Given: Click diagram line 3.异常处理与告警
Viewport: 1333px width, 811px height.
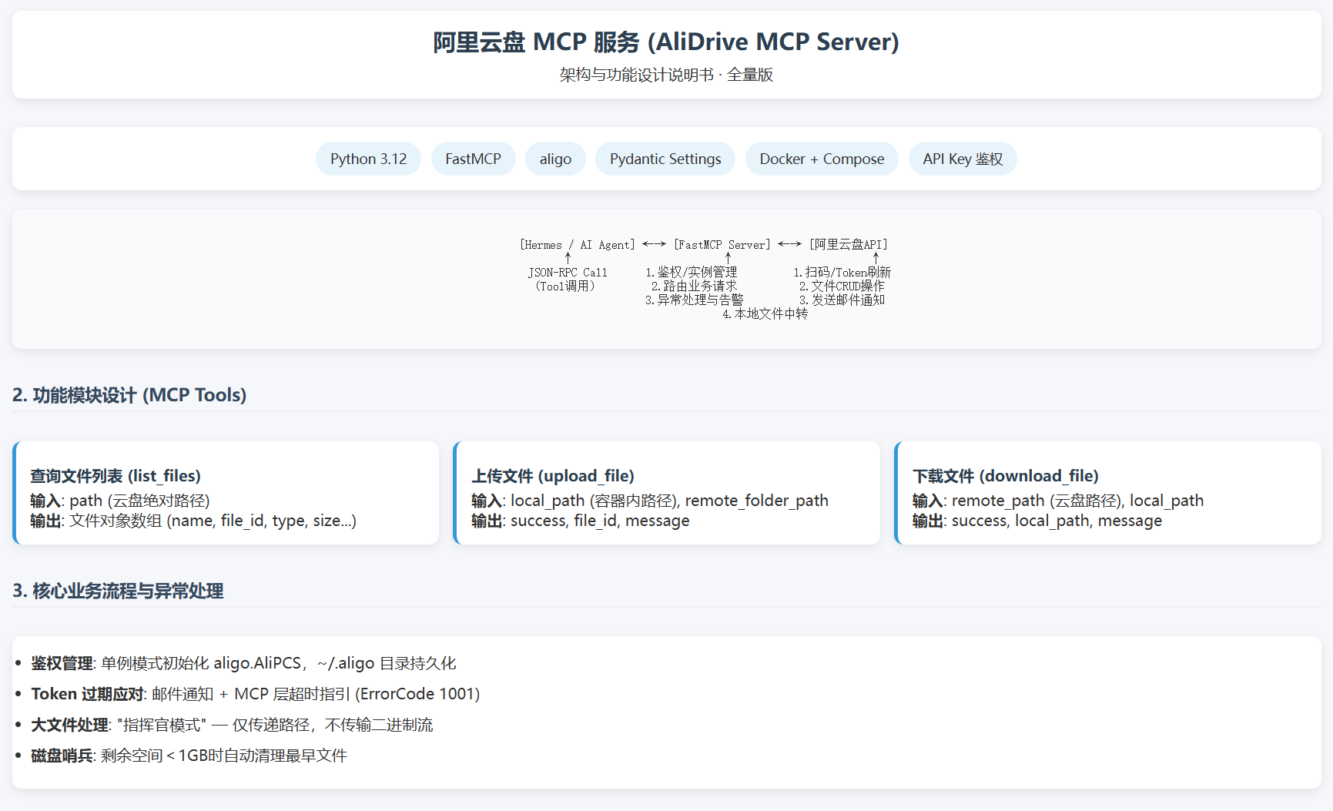Looking at the screenshot, I should click(695, 300).
